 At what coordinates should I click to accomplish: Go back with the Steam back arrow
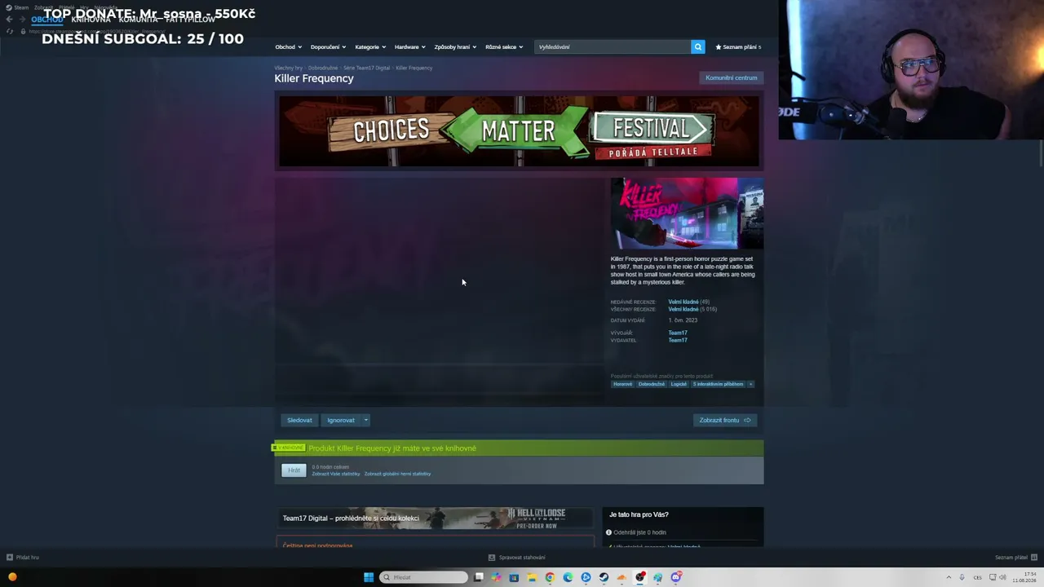tap(9, 20)
